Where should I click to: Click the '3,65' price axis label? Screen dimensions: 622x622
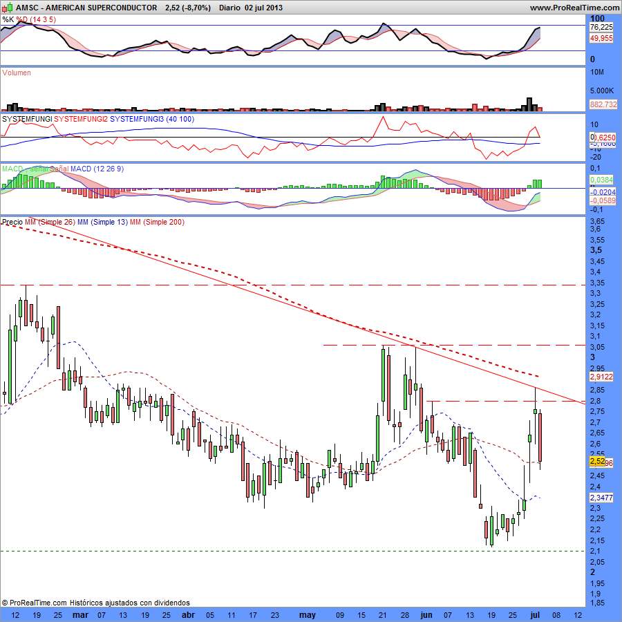[x=597, y=221]
